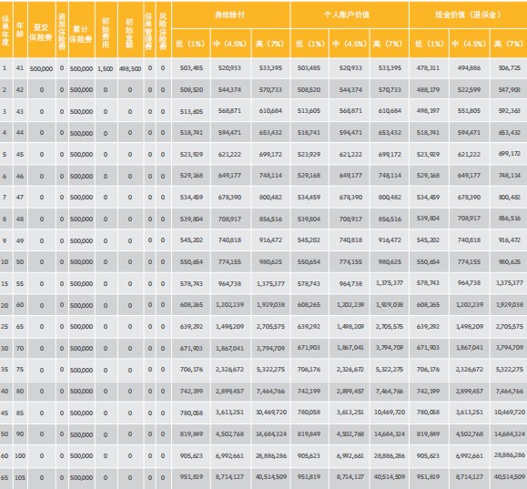The width and height of the screenshot is (527, 489).
Task: Click 3,794,709 in 现金价值 columns
Action: click(510, 348)
